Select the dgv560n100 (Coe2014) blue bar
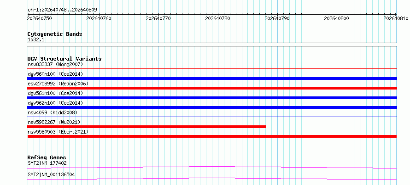410x185 pixels. coord(212,78)
